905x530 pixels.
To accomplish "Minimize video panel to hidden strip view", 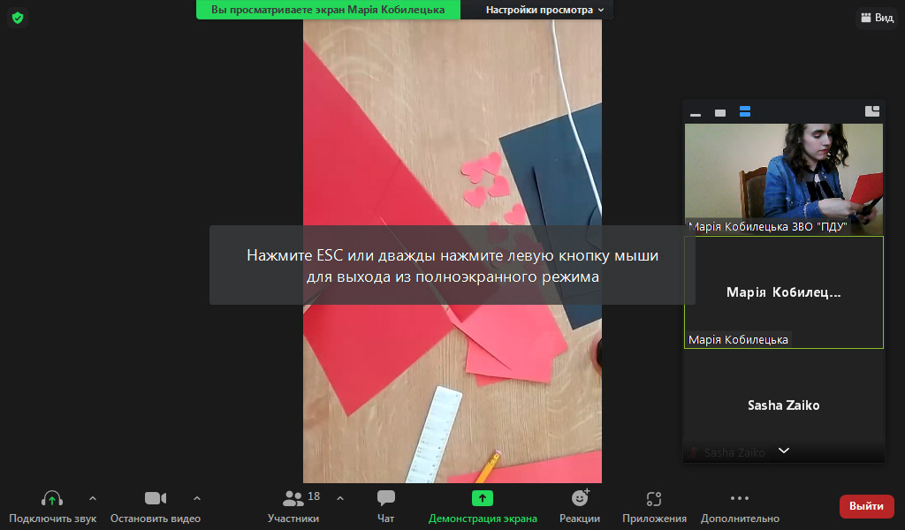I will click(696, 113).
